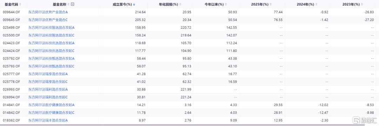Click the 142.55 year-to-date value
This screenshot has height=126, width=379.
tap(232, 27)
